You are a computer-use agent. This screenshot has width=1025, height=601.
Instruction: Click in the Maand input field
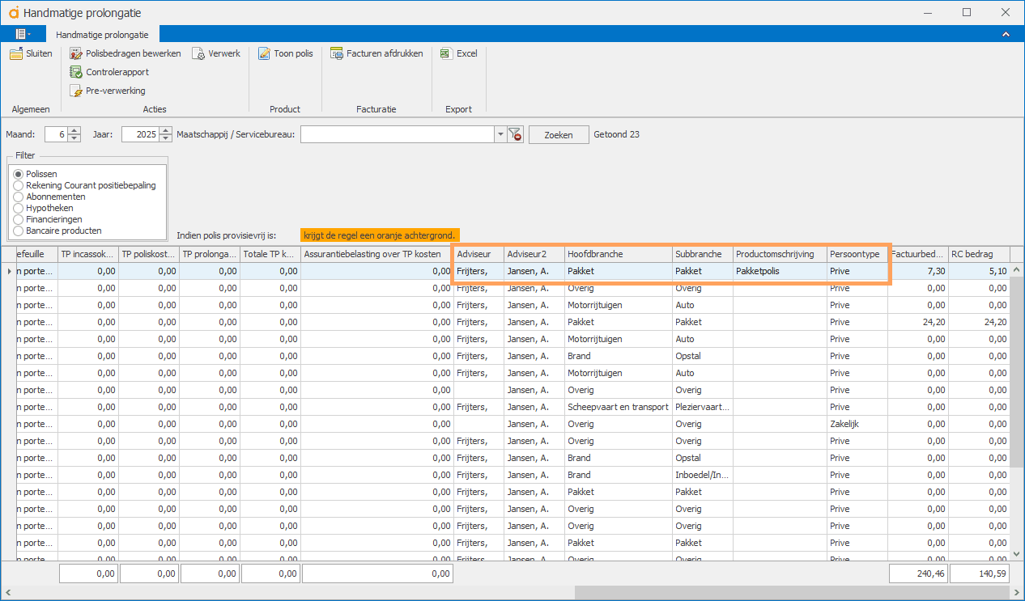(x=57, y=134)
